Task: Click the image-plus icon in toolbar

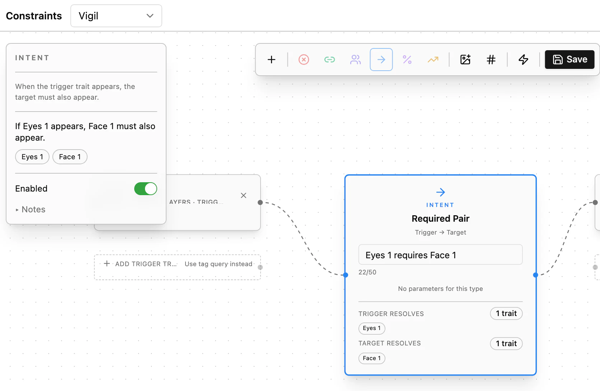Action: point(465,60)
